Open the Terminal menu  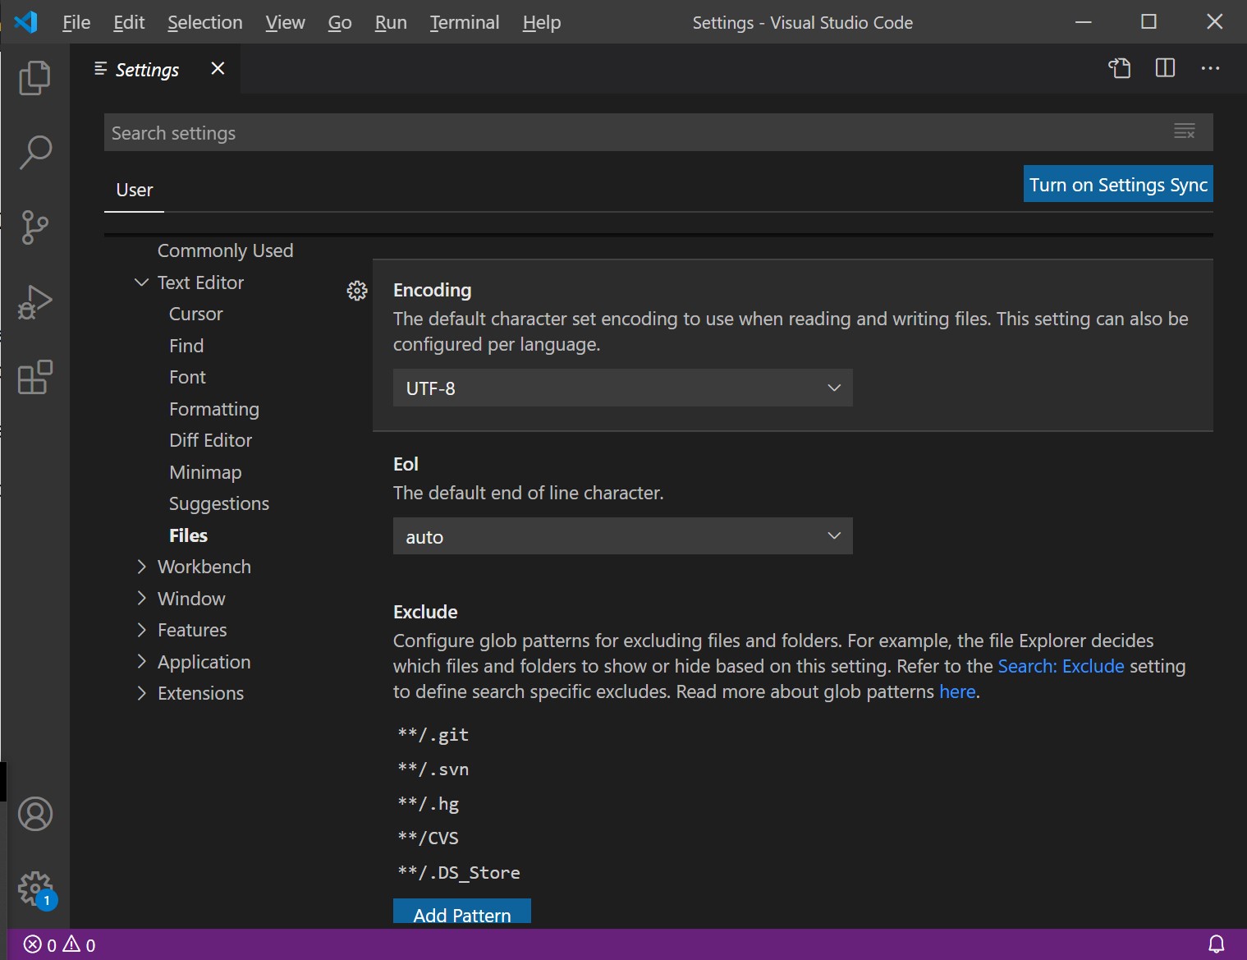464,22
